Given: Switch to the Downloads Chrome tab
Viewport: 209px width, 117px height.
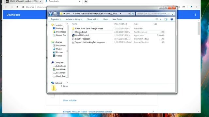Looking at the screenshot, I should (54, 1).
